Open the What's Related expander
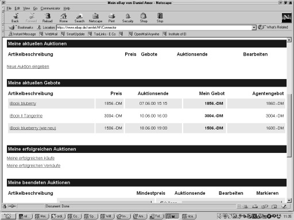 click(273, 27)
